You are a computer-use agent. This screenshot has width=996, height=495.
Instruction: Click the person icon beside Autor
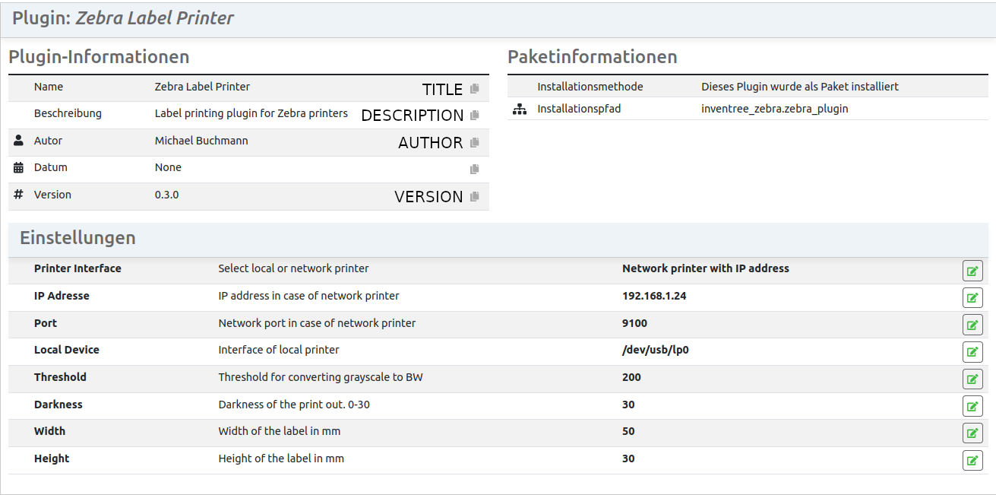(x=17, y=141)
